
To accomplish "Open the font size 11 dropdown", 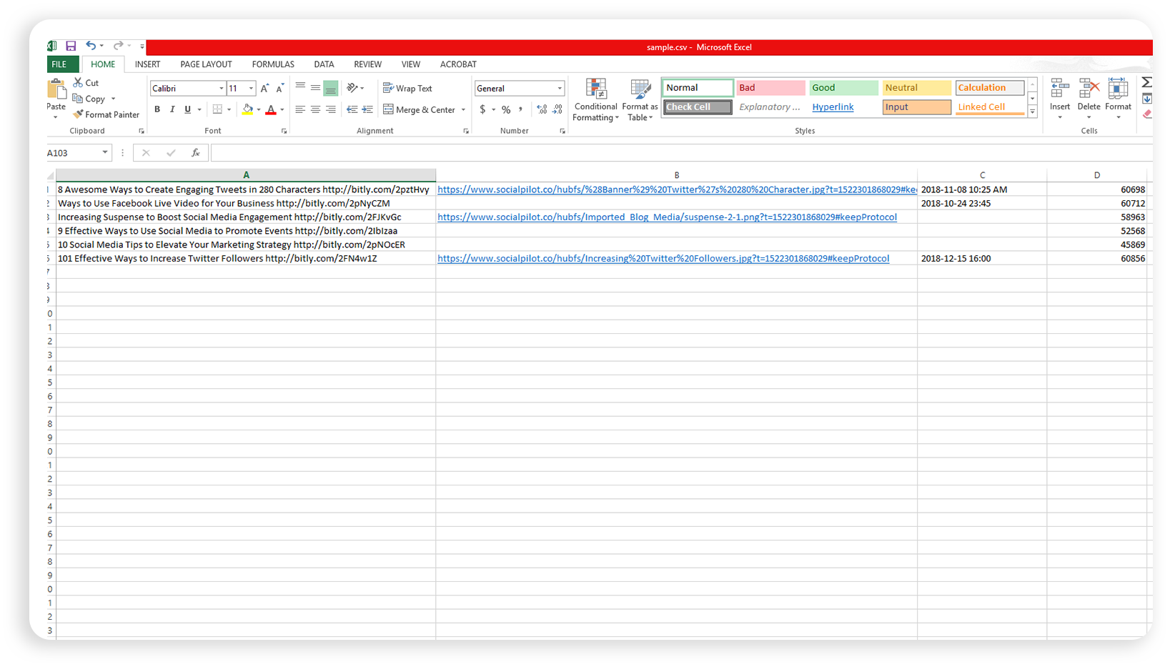I will click(251, 89).
